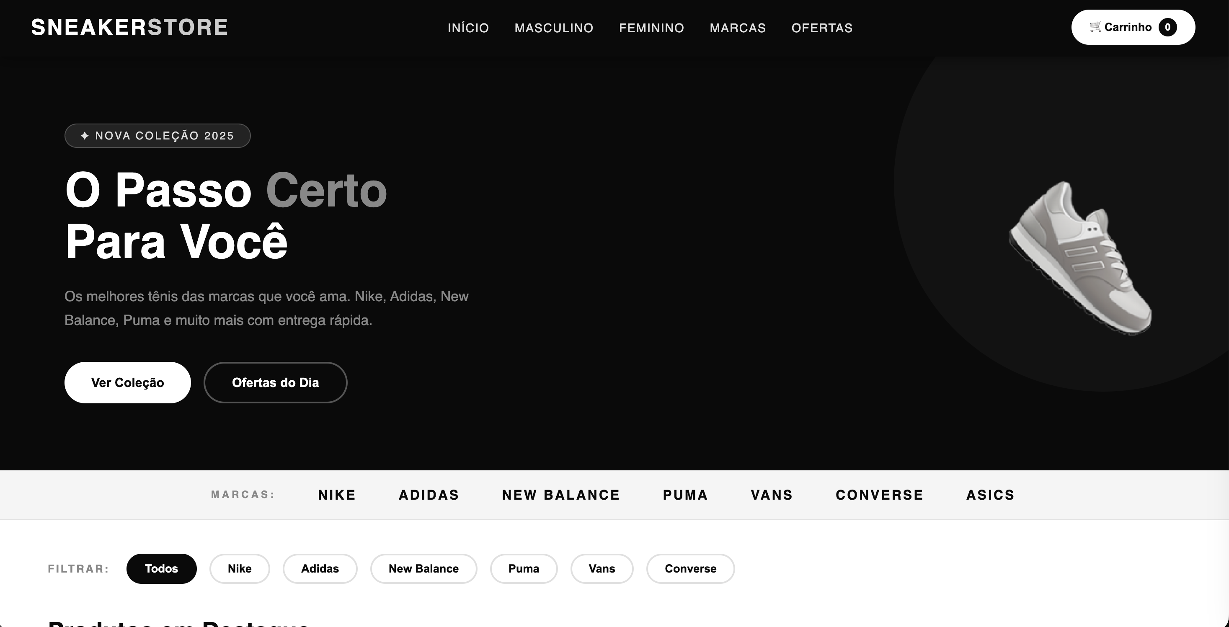Filter products by Converse pill
1229x627 pixels.
(x=690, y=569)
